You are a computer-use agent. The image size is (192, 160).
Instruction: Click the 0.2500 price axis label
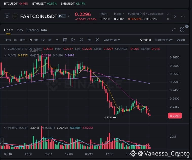pyautogui.click(x=174, y=82)
